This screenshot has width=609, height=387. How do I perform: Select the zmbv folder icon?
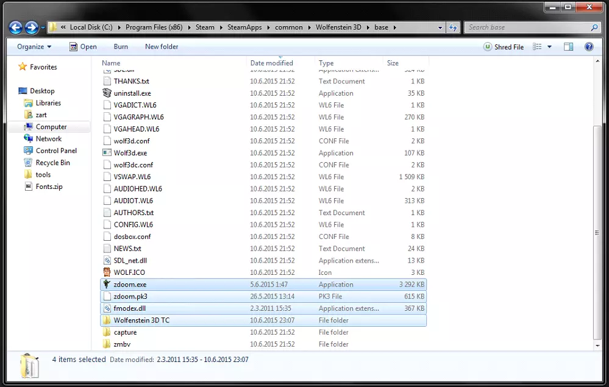click(x=107, y=344)
